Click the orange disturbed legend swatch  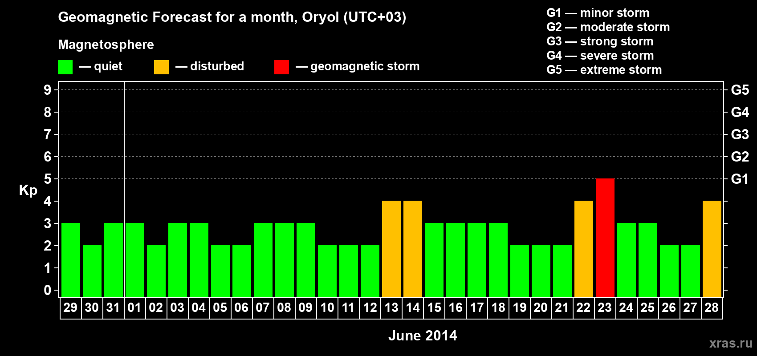pos(162,67)
